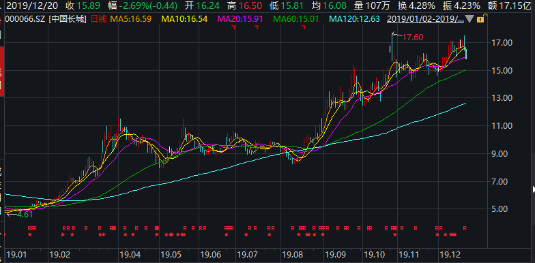535x263 pixels.
Task: Select the MA20:15.91 magenta indicator label
Action: [x=240, y=19]
